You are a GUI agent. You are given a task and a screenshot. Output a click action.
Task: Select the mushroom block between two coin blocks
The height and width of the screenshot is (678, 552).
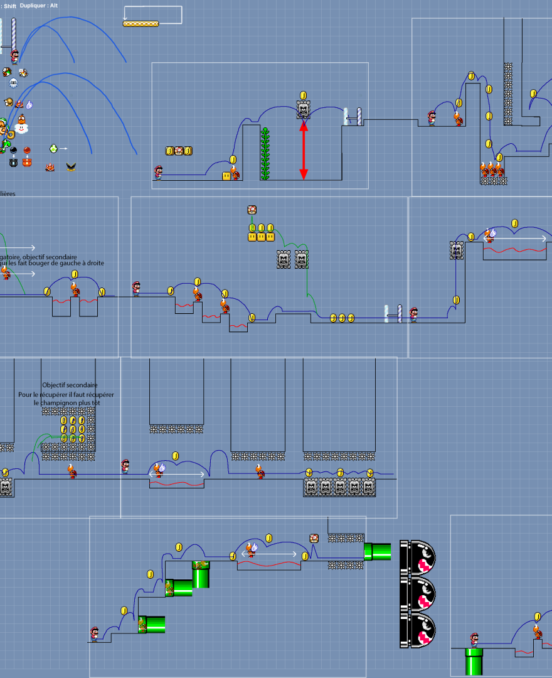179,151
